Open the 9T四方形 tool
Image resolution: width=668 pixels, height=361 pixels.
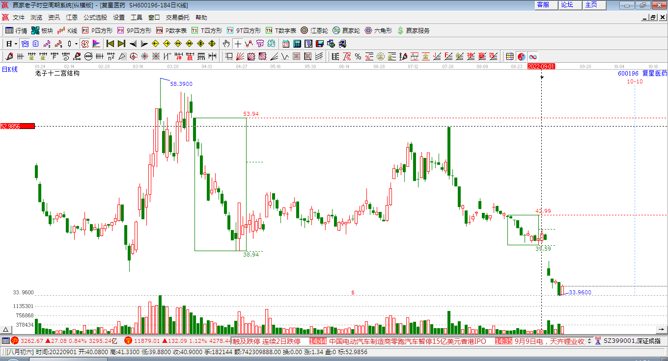tap(244, 30)
